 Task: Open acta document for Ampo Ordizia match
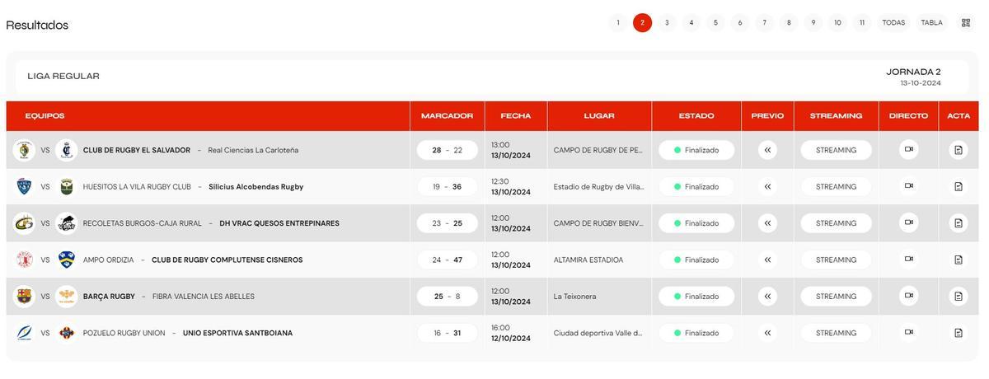(x=959, y=260)
